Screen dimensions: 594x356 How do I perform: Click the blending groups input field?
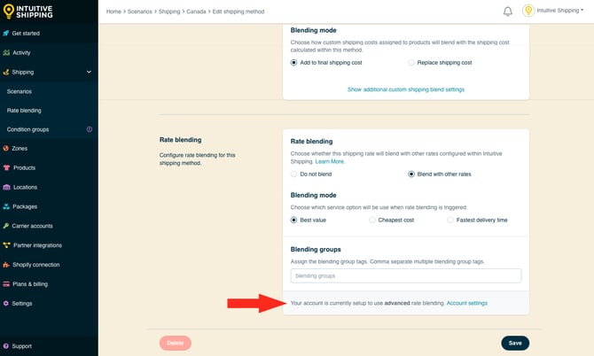point(406,275)
